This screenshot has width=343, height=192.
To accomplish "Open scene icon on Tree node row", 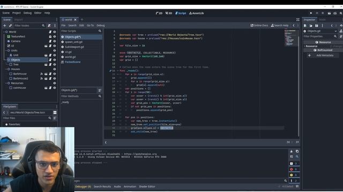I will [46, 65].
